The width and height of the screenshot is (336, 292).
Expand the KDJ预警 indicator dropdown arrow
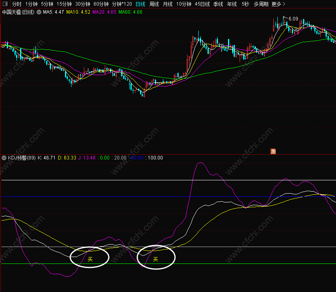click(x=4, y=158)
